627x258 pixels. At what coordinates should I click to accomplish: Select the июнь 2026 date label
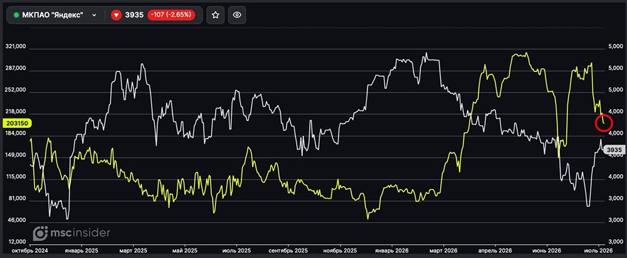click(547, 251)
